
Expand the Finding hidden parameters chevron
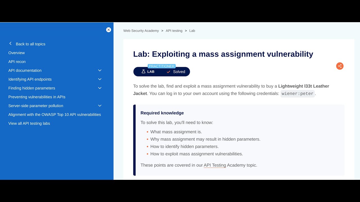pyautogui.click(x=100, y=88)
